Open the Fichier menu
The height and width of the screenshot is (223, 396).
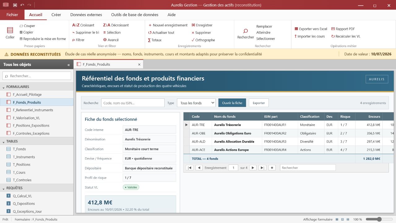point(12,15)
